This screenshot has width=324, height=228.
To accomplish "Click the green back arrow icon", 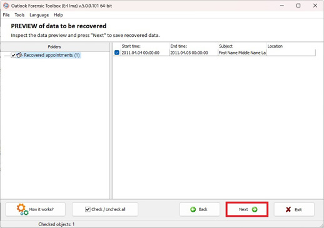I will coord(193,209).
